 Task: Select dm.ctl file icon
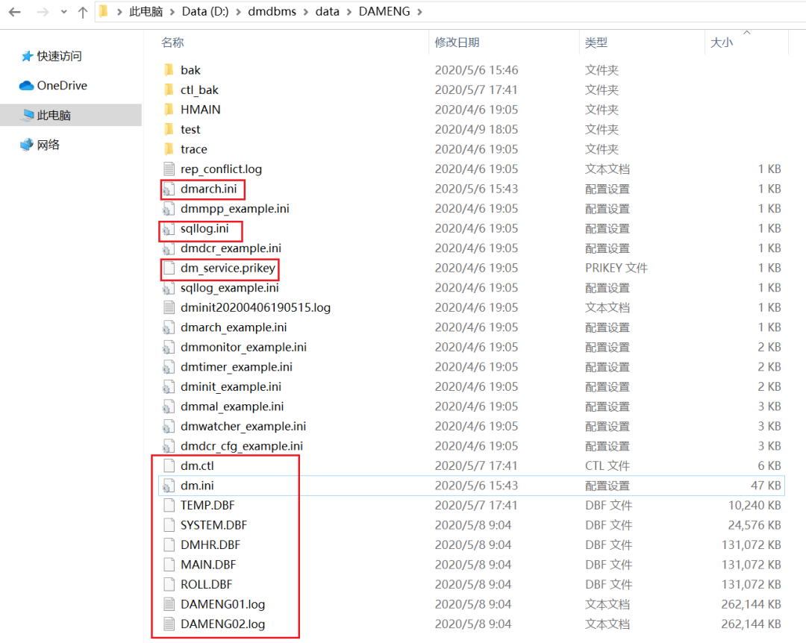[169, 465]
